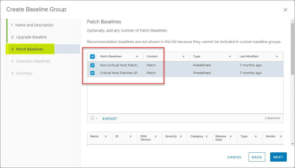
Task: Click filter icon on Release Date column
Action: (231, 137)
